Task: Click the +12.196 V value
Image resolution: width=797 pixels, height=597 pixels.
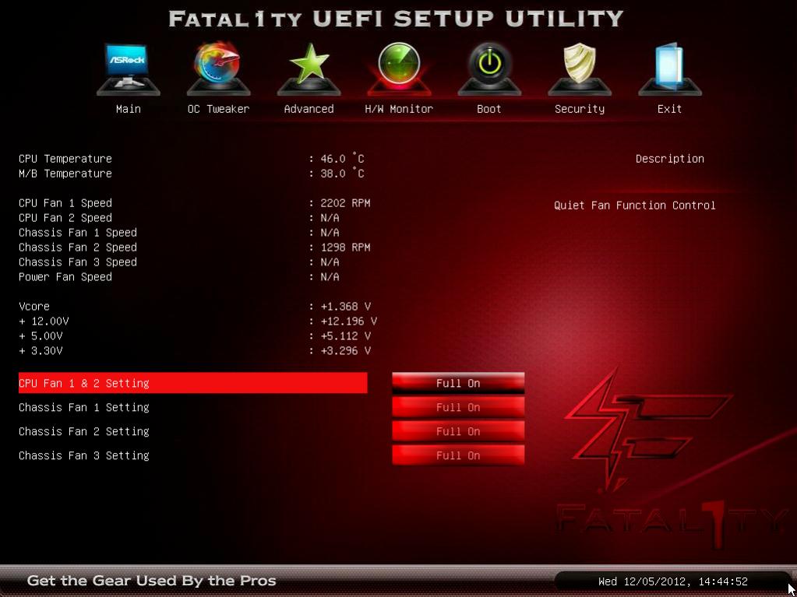Action: (349, 321)
